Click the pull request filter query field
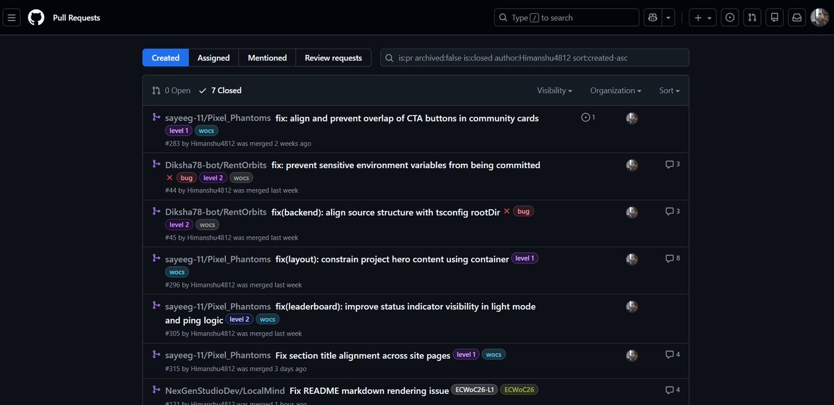834x405 pixels. click(535, 58)
